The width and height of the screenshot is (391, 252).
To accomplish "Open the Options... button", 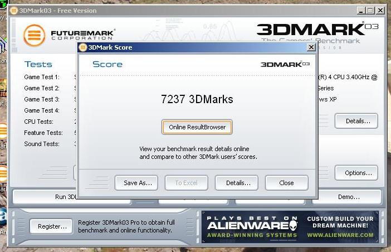I will [x=356, y=173].
